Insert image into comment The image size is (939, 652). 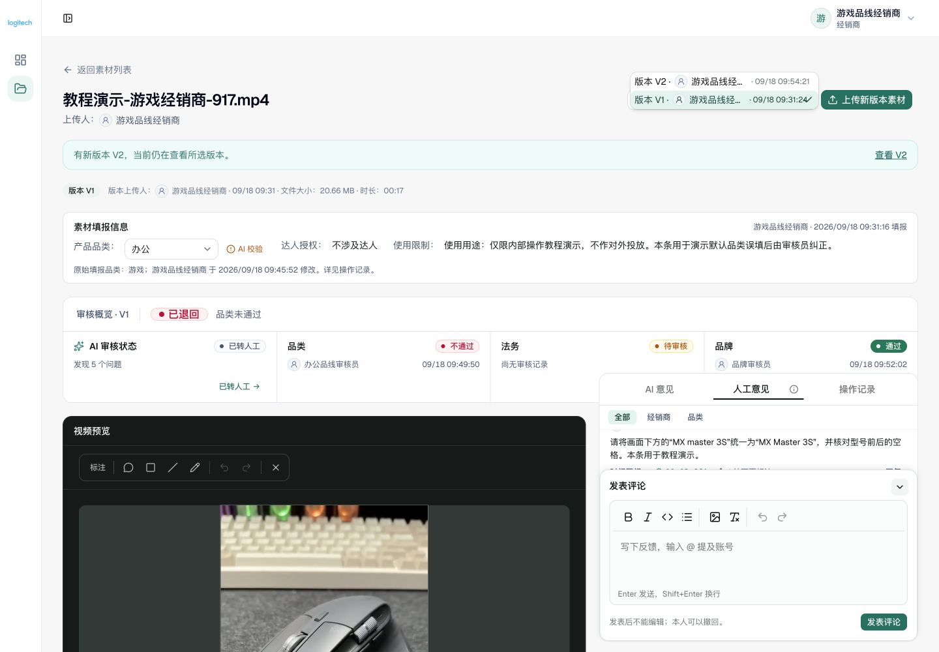pos(715,517)
